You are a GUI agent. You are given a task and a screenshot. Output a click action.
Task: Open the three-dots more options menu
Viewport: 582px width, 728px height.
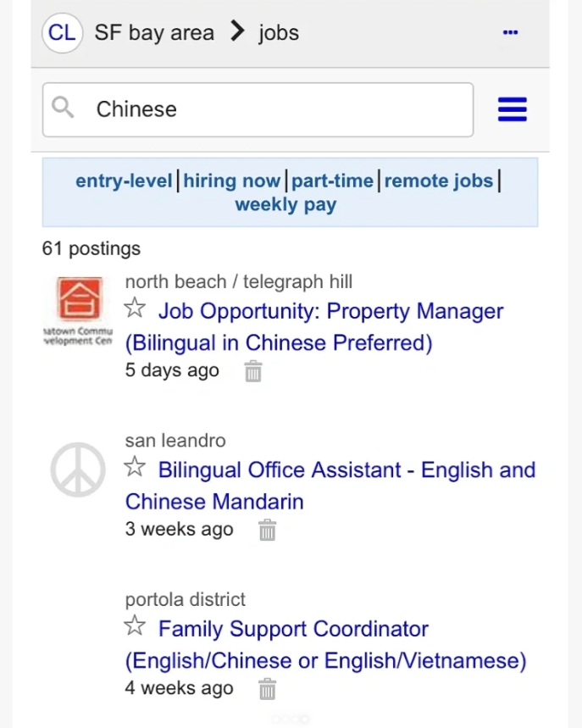510,32
